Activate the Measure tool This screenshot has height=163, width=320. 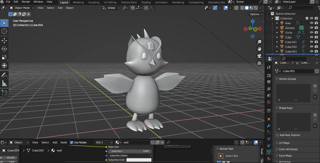click(4, 83)
